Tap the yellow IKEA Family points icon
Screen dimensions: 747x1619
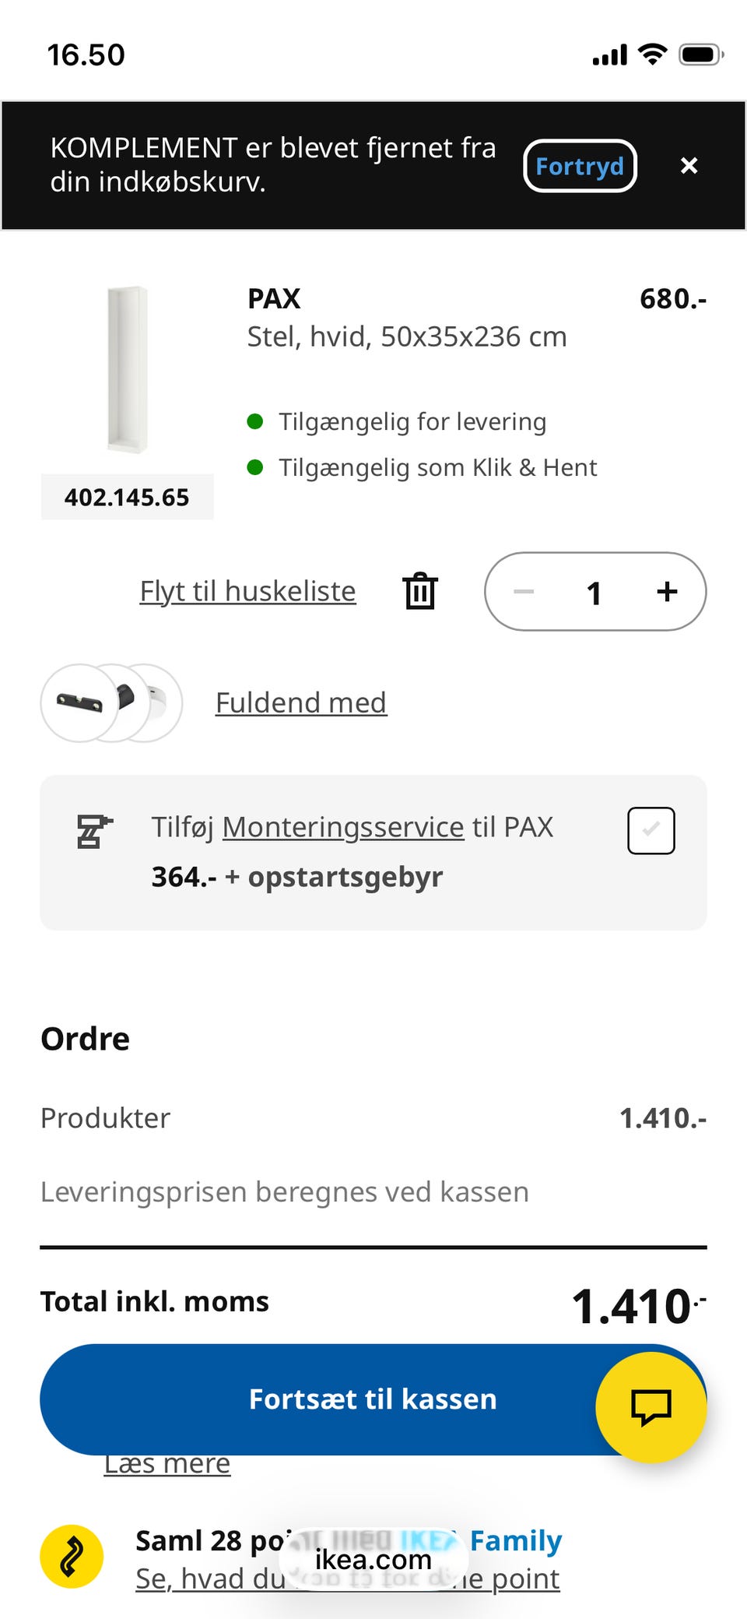pos(72,1556)
